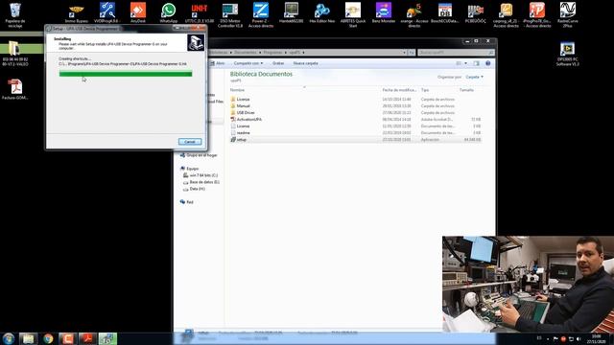614x345 pixels.
Task: Open Adobe Acrobat from the taskbar
Action: coord(87,338)
